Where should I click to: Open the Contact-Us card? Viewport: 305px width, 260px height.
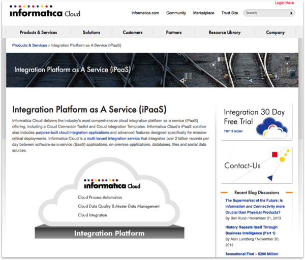256,165
